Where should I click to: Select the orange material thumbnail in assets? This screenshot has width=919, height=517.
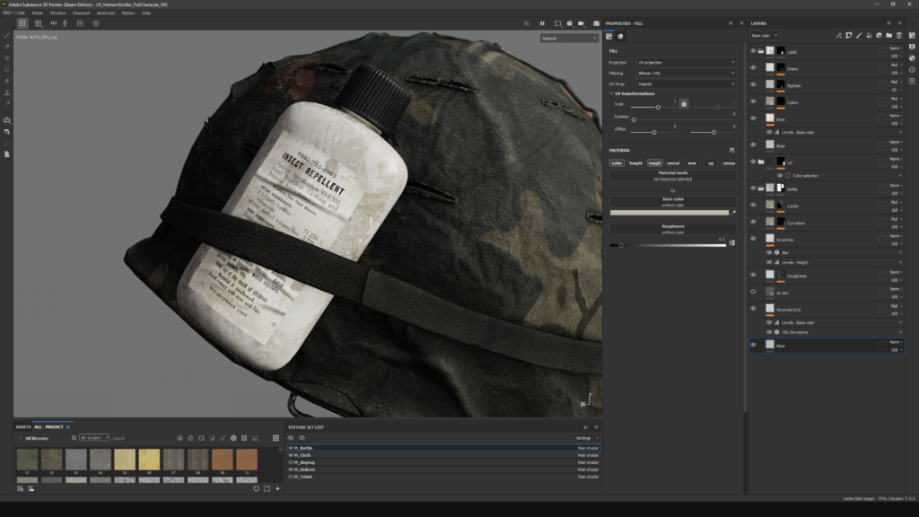pyautogui.click(x=223, y=460)
